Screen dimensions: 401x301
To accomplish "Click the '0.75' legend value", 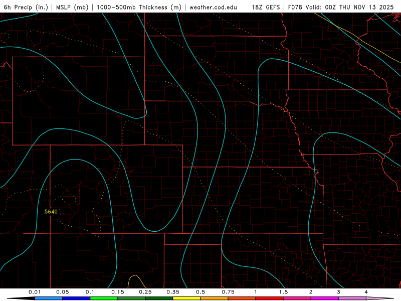I will (x=228, y=292).
